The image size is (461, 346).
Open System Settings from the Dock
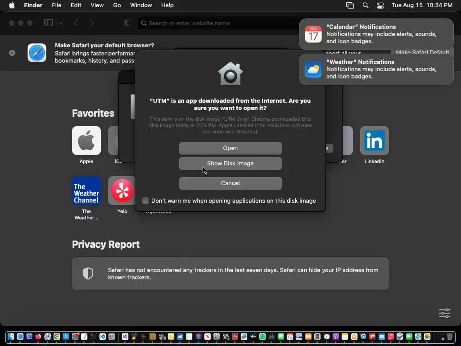coord(75,337)
